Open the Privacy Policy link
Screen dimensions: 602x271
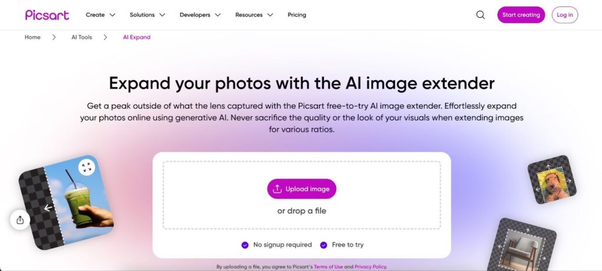point(370,267)
